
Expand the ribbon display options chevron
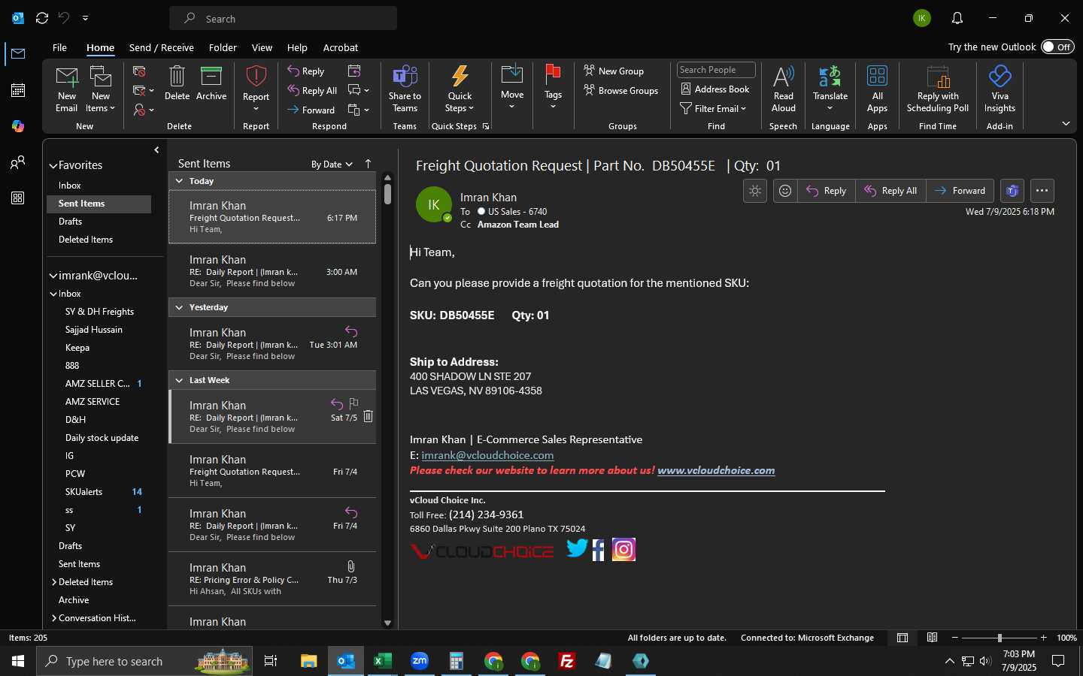[x=1066, y=124]
